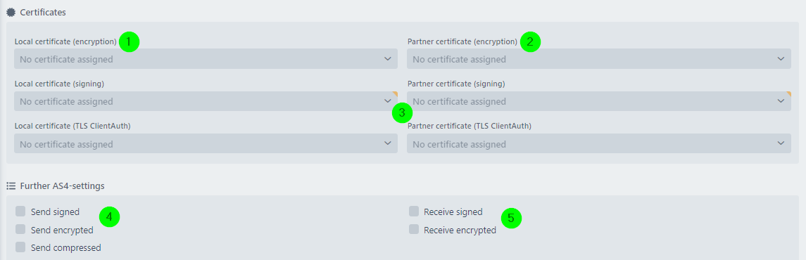This screenshot has height=260, width=806.
Task: Enable the Send signed checkbox
Action: (20, 212)
